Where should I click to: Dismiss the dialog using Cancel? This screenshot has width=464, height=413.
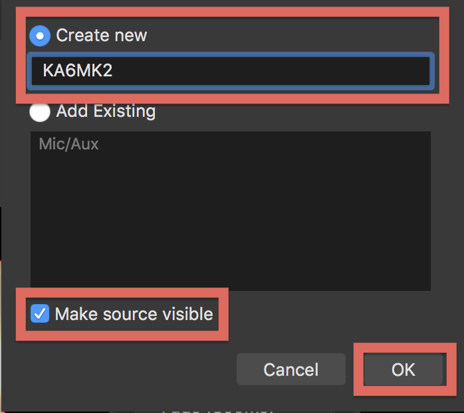[290, 369]
